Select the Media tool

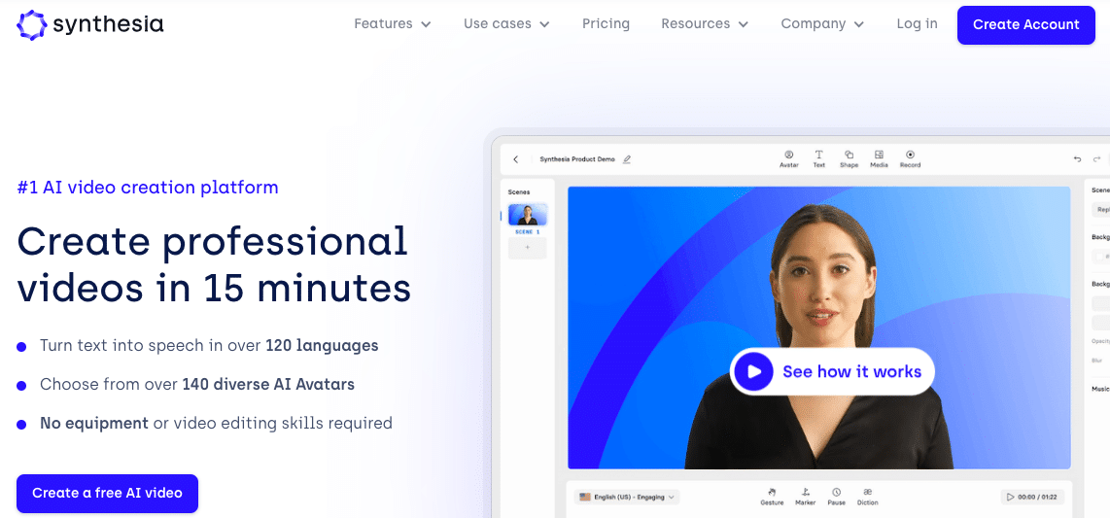[x=879, y=158]
